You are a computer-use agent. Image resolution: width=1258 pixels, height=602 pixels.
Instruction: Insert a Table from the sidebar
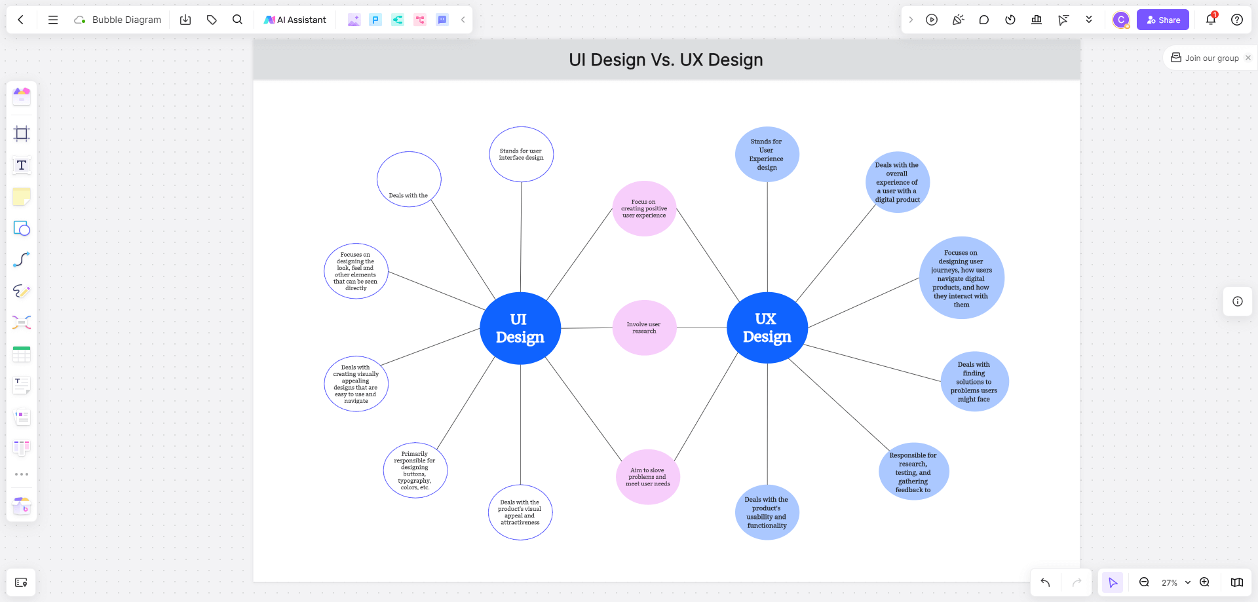point(22,354)
